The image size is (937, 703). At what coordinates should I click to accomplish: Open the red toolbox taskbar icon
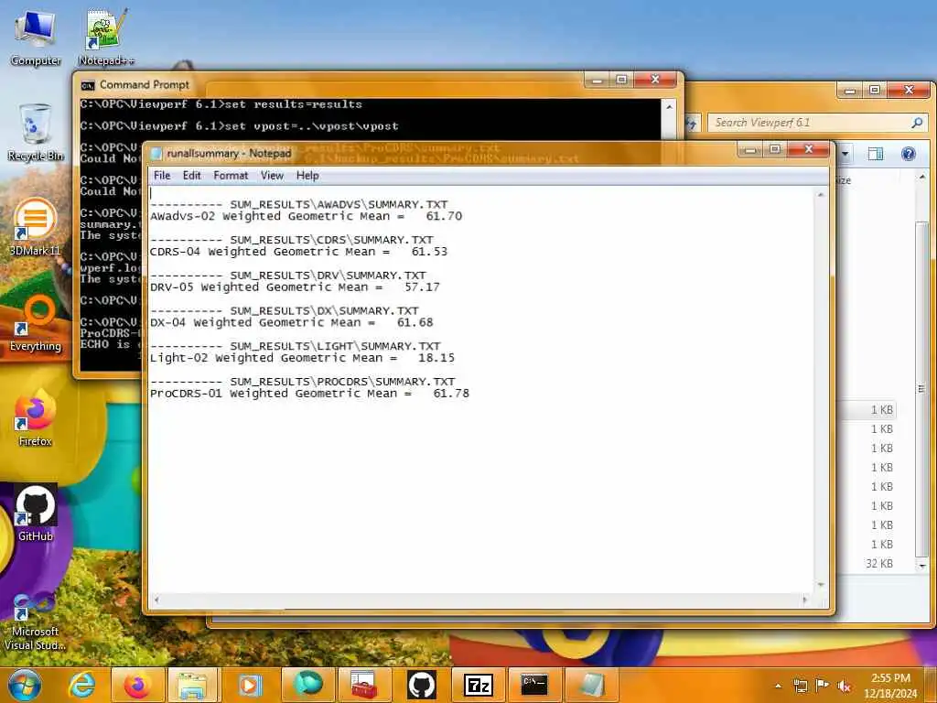tap(363, 685)
